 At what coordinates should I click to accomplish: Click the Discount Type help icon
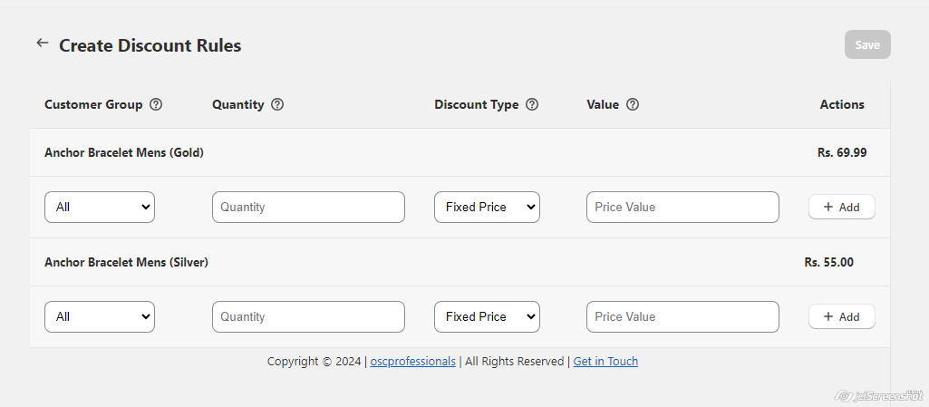[532, 104]
